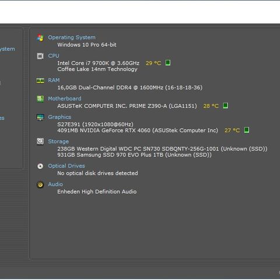Open the Optical Drives section heading
Screen dimensions: 280x280
pos(66,166)
